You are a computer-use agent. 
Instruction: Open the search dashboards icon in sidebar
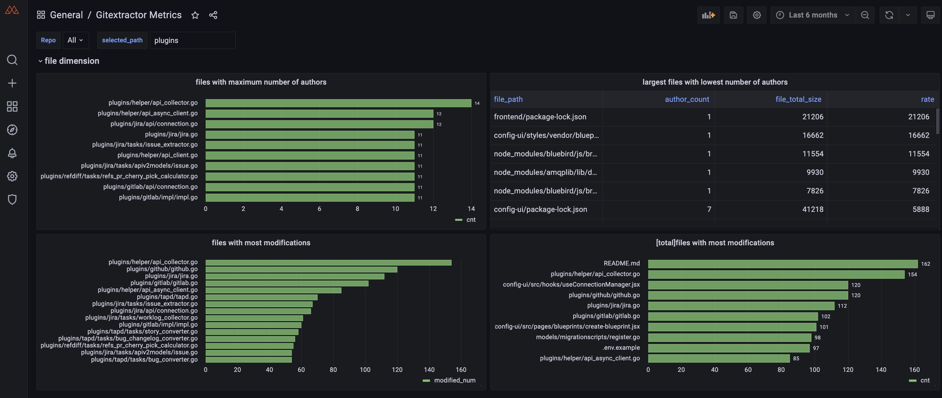pos(12,60)
